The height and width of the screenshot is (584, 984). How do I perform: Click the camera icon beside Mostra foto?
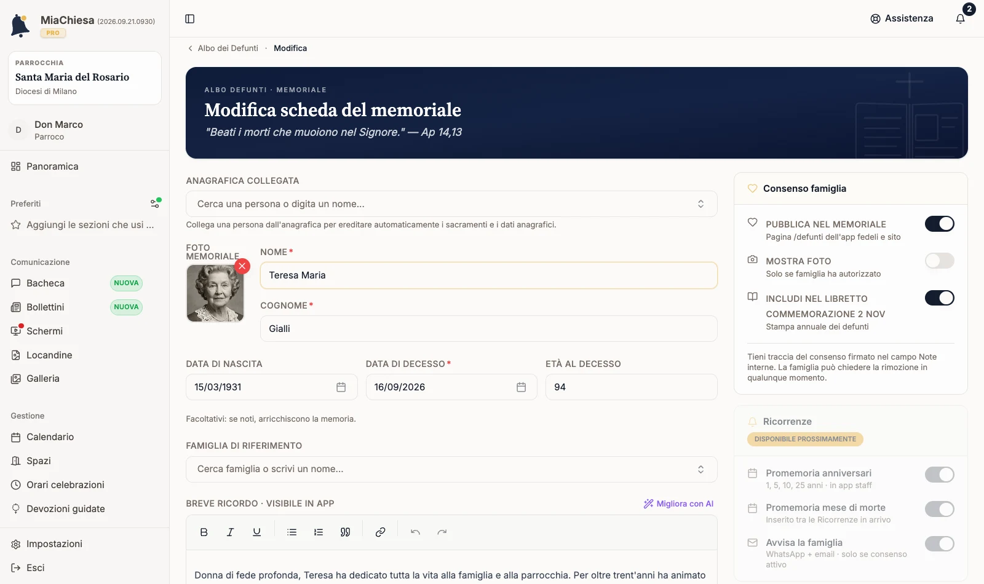click(752, 259)
